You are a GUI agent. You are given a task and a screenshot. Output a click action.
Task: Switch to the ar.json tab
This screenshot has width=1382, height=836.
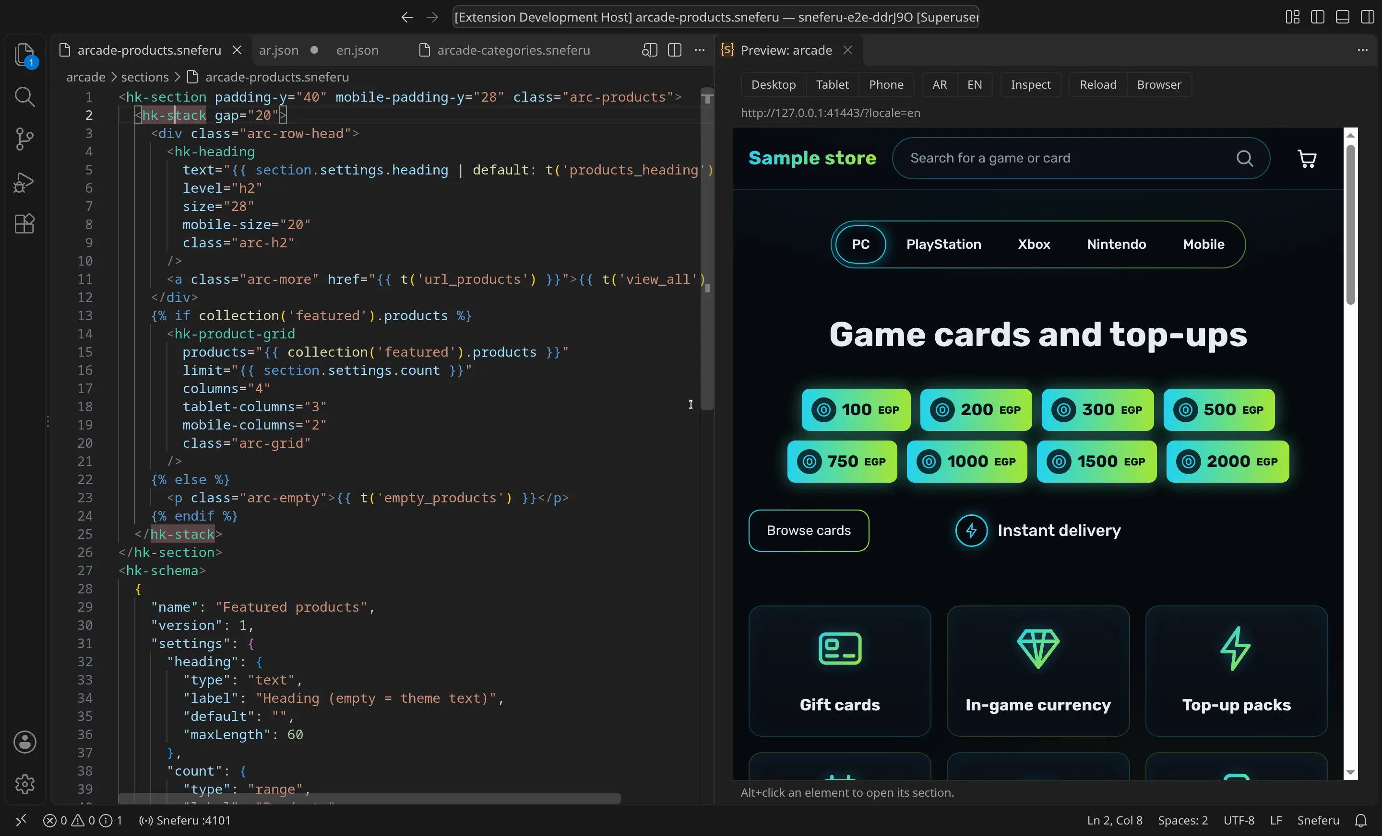coord(279,50)
